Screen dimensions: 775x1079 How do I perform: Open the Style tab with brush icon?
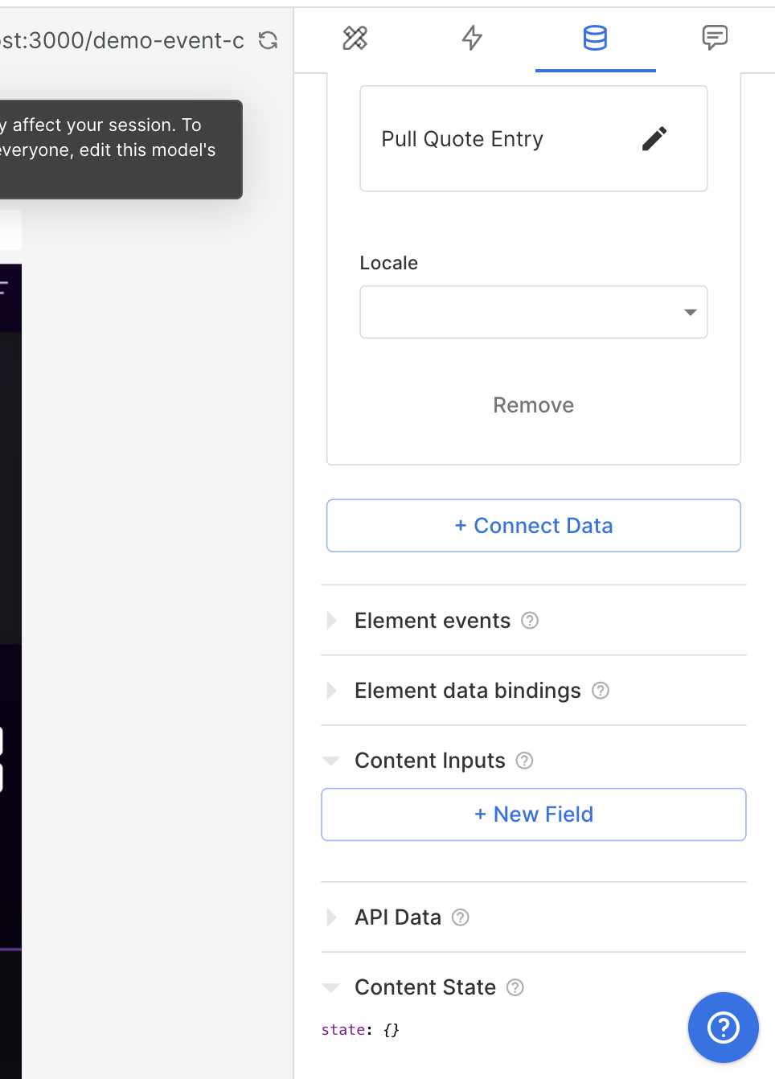[355, 38]
